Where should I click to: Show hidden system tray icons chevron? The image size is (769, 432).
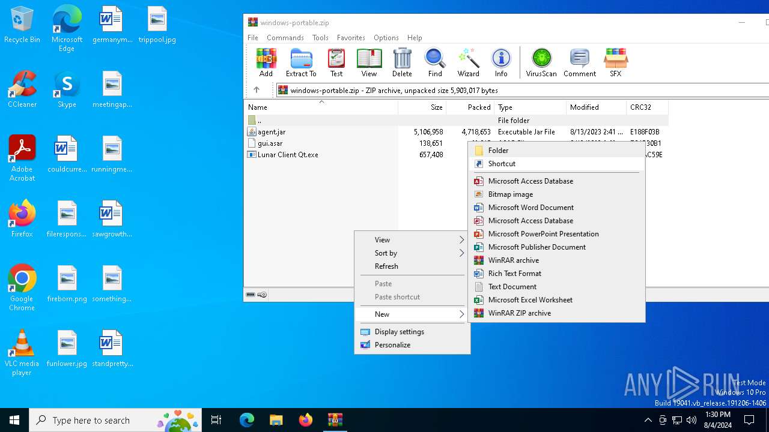(648, 420)
